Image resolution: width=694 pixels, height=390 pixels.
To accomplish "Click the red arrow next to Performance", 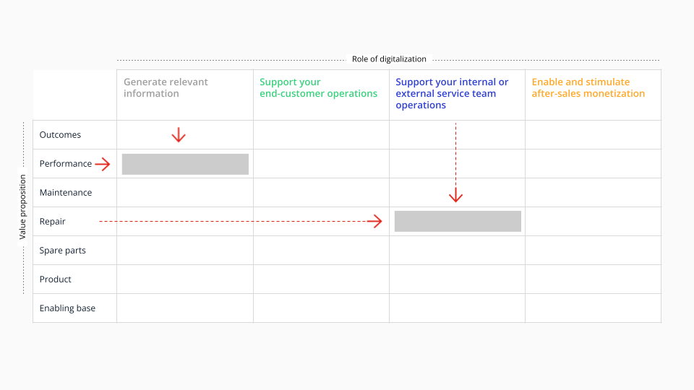I will [x=103, y=164].
